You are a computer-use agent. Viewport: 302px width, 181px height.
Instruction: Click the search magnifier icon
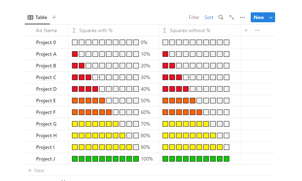click(x=221, y=17)
